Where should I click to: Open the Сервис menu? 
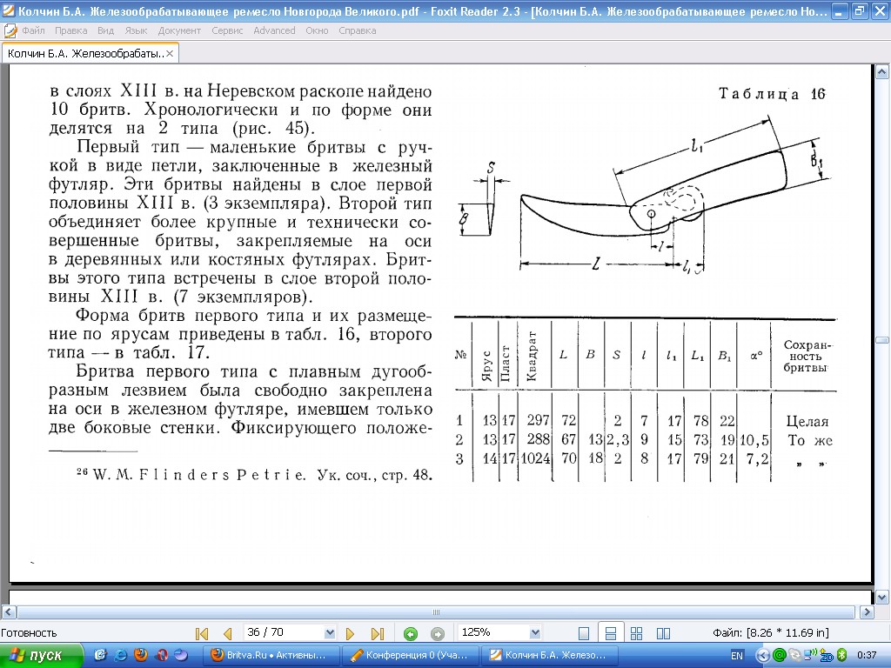point(227,30)
